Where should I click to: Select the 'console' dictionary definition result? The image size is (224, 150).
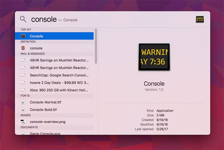tap(54, 48)
